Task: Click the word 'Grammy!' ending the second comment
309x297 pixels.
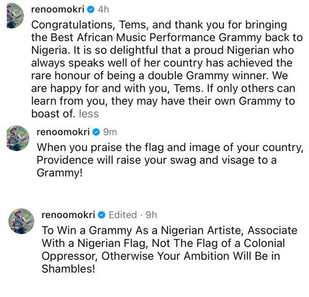Action: pyautogui.click(x=60, y=173)
